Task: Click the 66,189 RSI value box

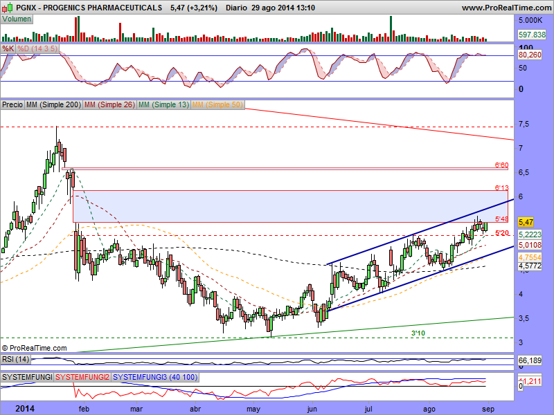Action: [530, 360]
